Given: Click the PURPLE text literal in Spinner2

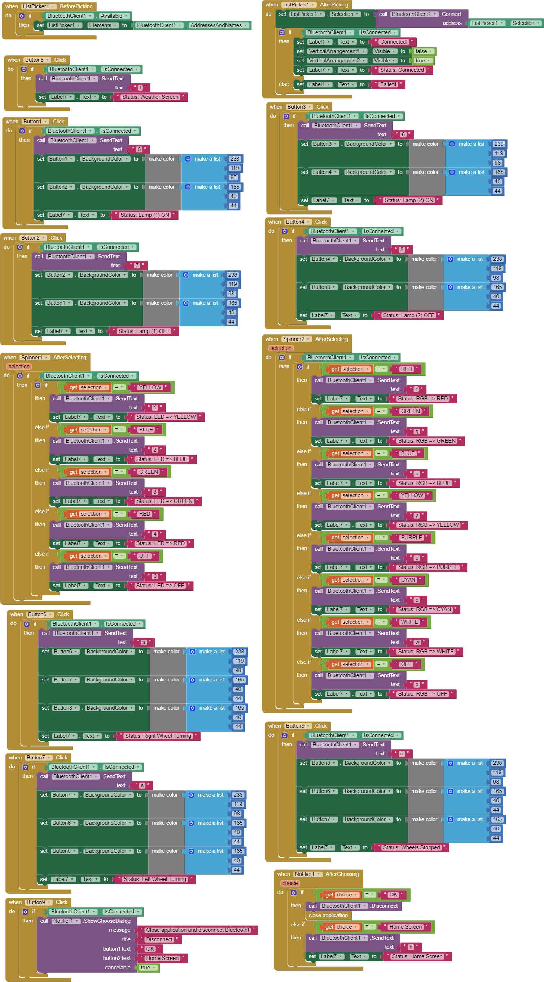Looking at the screenshot, I should click(411, 538).
